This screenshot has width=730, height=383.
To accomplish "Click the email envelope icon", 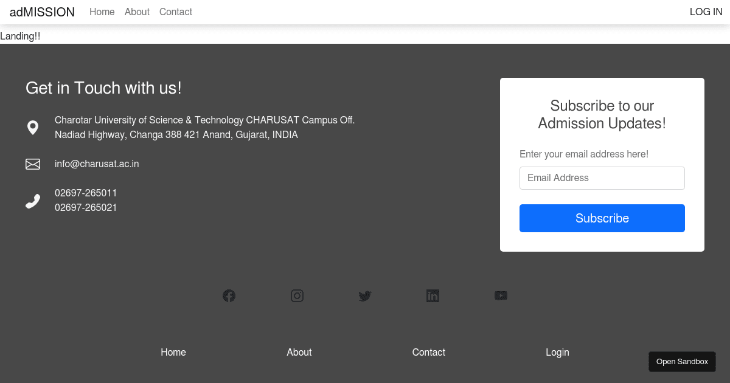I will (x=33, y=164).
